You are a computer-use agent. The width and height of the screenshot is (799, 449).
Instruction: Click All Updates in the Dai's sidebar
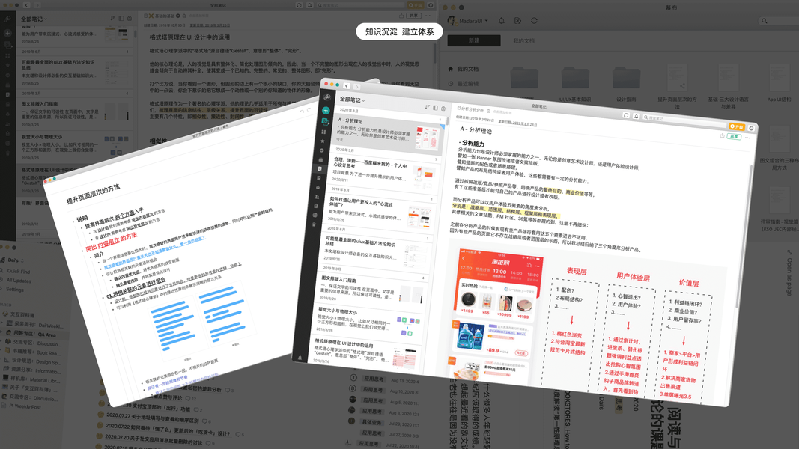coord(19,281)
